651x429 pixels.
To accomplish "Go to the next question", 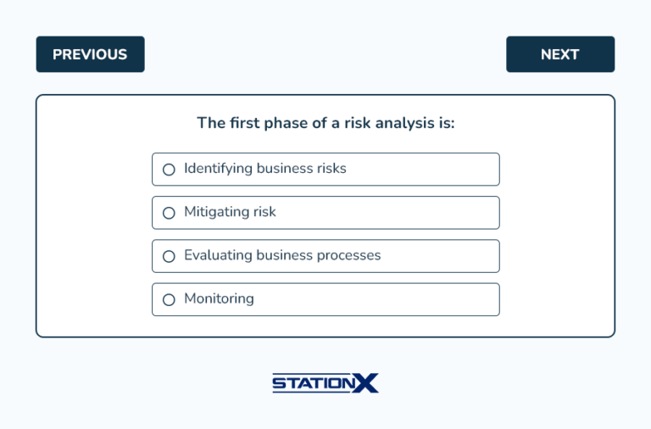I will click(x=559, y=54).
